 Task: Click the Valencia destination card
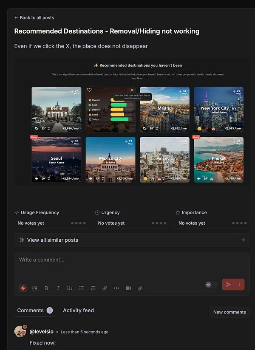pyautogui.click(x=164, y=160)
